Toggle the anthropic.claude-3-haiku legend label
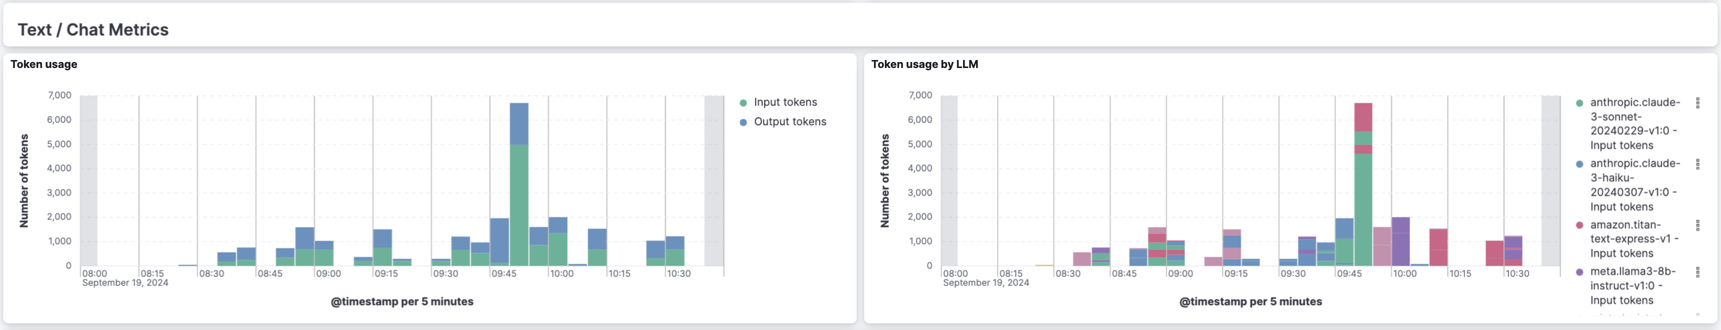Image resolution: width=1721 pixels, height=330 pixels. pos(1634,185)
